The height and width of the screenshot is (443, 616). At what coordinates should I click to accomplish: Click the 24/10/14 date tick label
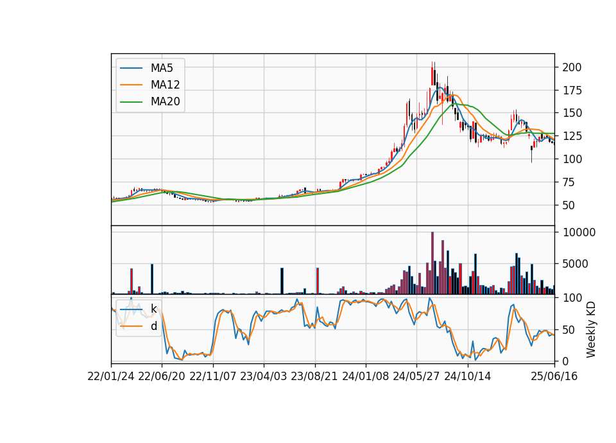468,376
